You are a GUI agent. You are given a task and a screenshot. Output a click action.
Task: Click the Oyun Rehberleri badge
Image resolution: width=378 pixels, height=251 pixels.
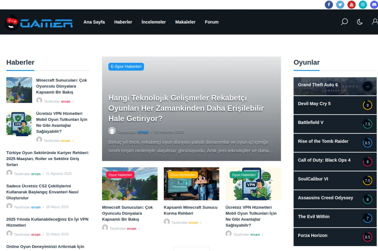183,175
